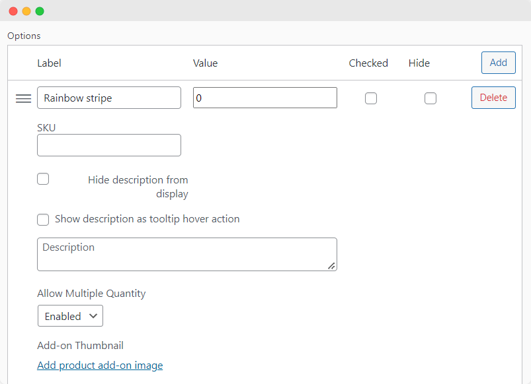The image size is (531, 384).
Task: Click the Add option button
Action: click(x=499, y=63)
